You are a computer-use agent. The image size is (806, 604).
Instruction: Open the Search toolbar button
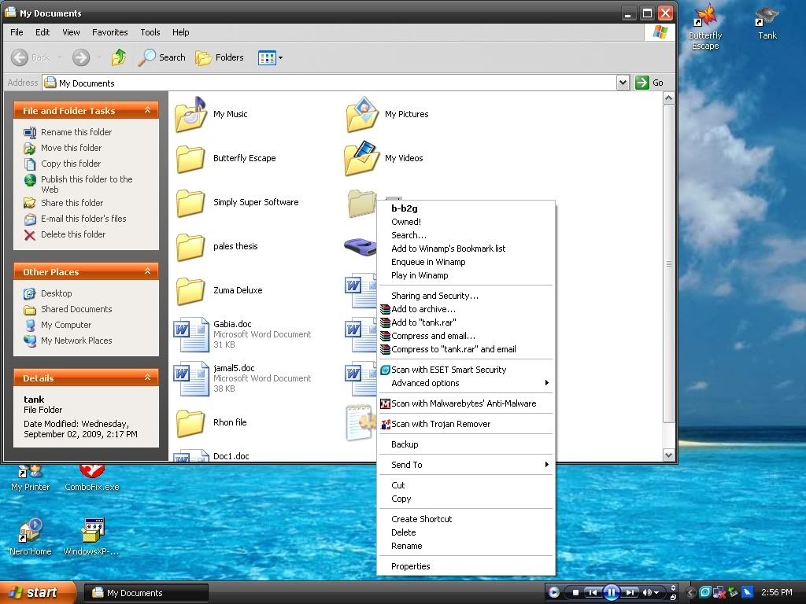(162, 57)
